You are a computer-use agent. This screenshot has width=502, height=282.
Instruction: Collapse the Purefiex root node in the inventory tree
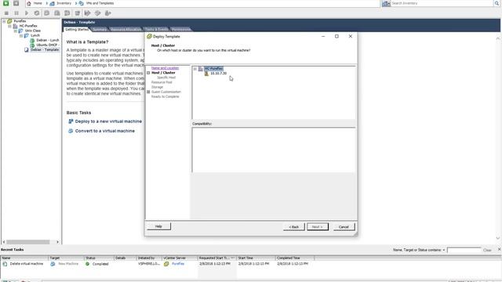pos(4,21)
